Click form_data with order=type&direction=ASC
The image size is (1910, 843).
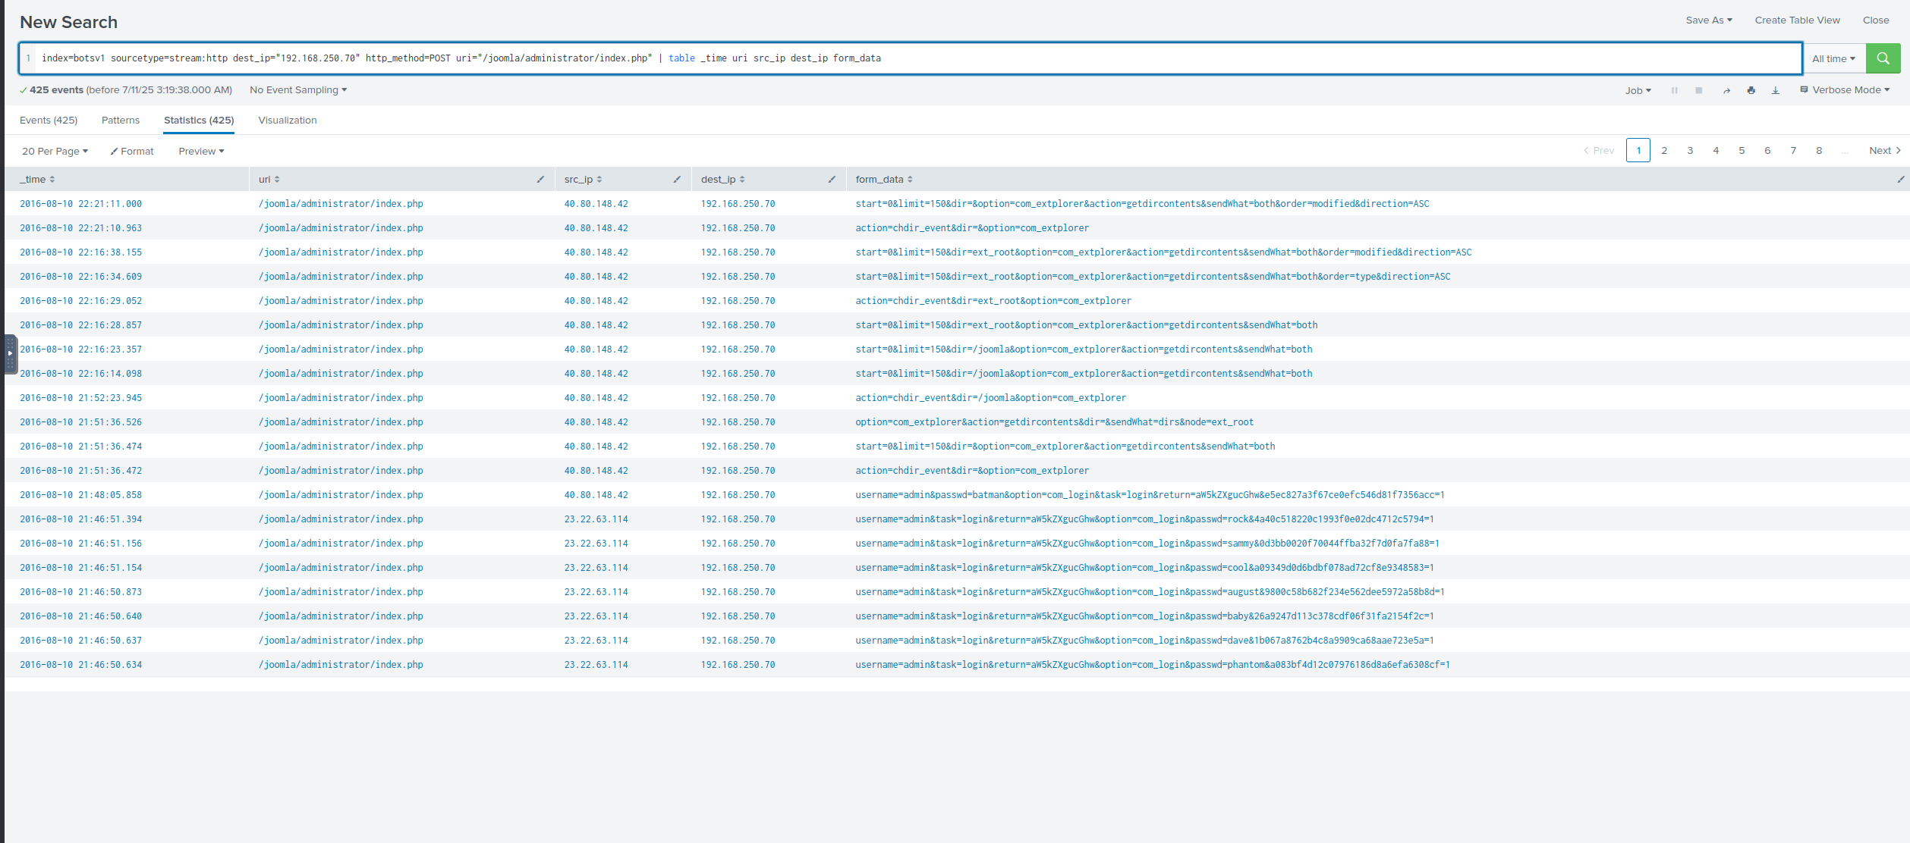1153,277
